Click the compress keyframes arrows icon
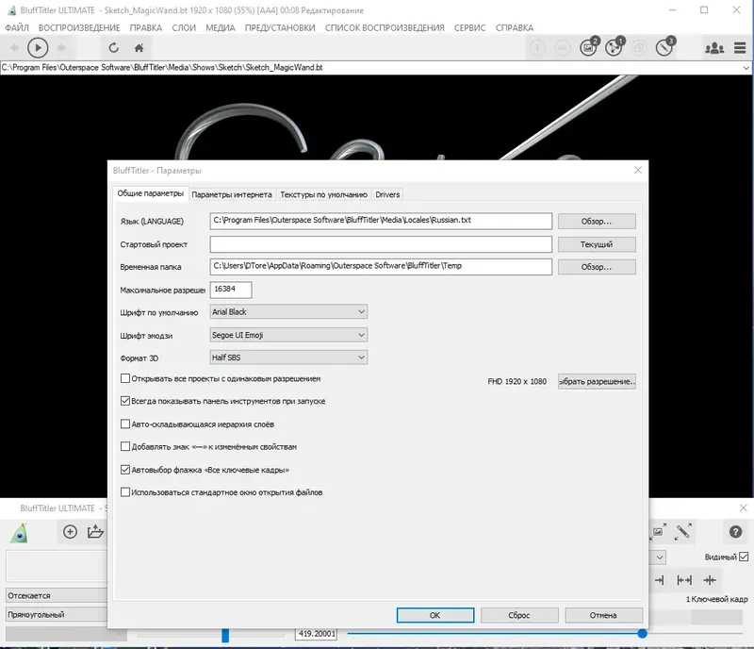Image resolution: width=754 pixels, height=649 pixels. point(710,580)
